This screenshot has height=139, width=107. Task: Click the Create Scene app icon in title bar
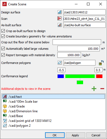pos(5,4)
